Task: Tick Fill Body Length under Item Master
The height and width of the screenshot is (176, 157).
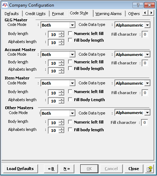Action: 70,100
